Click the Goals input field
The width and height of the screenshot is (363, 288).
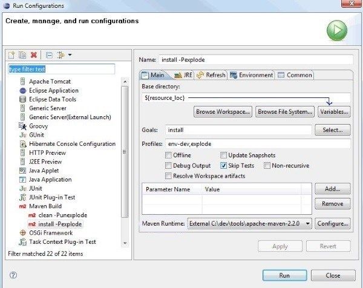(238, 130)
